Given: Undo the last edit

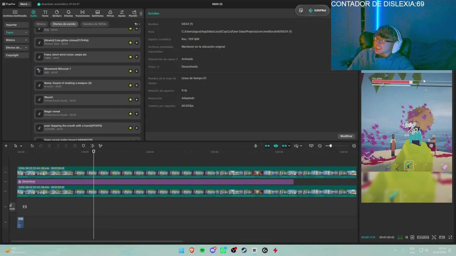Looking at the screenshot, I should pos(32,146).
